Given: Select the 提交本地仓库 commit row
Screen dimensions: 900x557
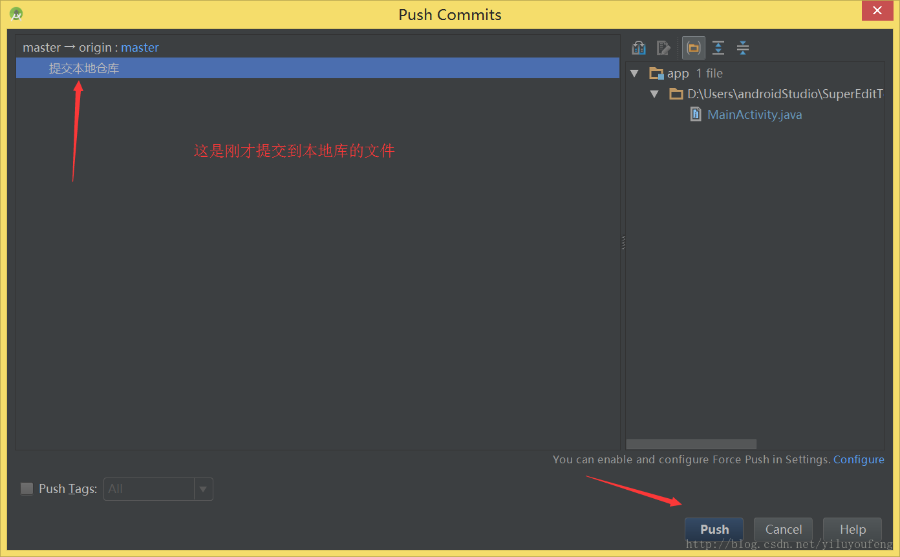Looking at the screenshot, I should pyautogui.click(x=317, y=68).
